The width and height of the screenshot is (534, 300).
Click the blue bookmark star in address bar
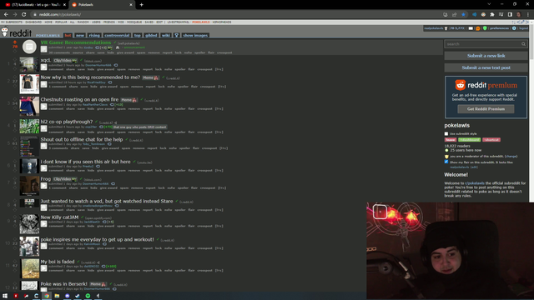(x=463, y=15)
